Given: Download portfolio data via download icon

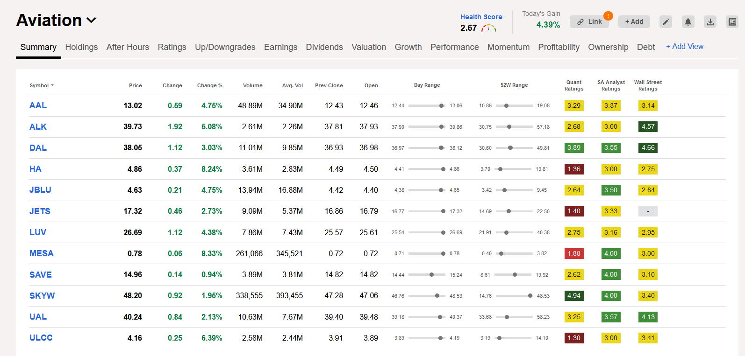Looking at the screenshot, I should 710,21.
